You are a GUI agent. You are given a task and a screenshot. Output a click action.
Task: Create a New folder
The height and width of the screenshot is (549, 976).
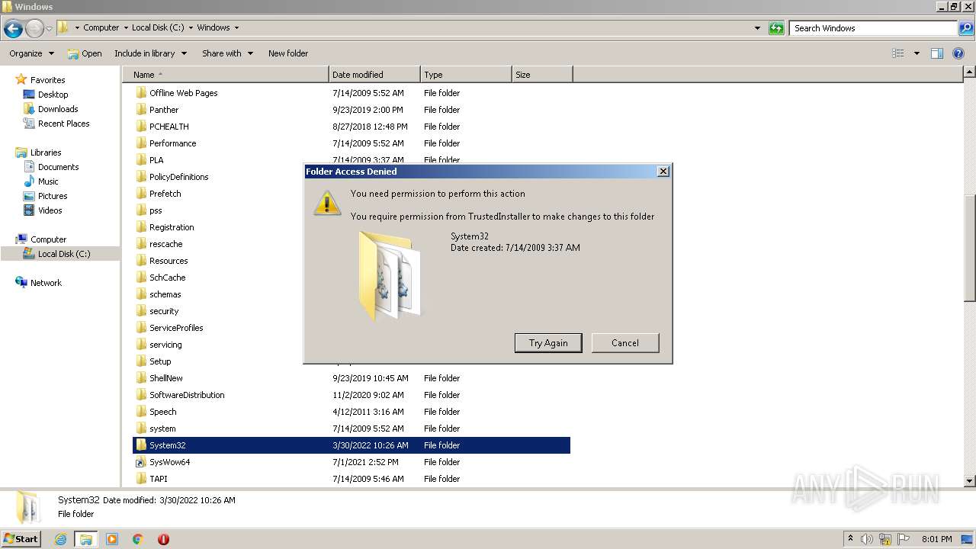tap(288, 53)
